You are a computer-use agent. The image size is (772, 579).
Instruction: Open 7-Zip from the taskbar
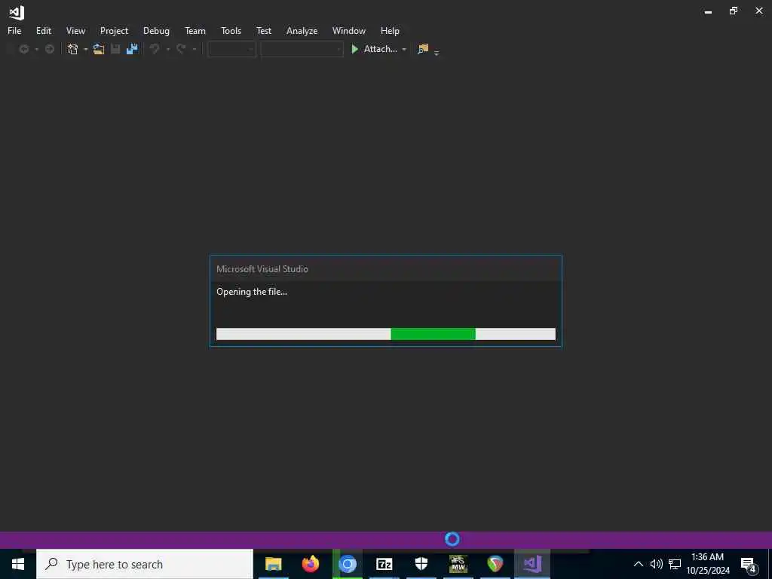384,564
